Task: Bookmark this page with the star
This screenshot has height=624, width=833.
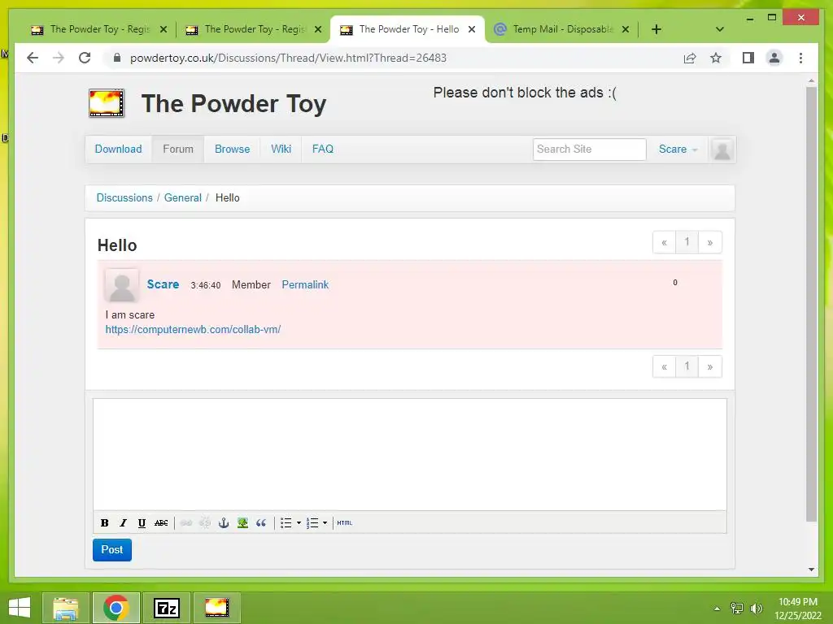Action: (716, 58)
